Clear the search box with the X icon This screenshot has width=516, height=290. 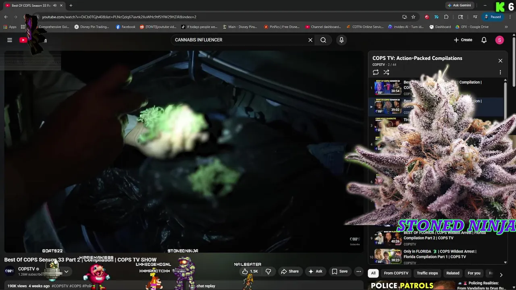pyautogui.click(x=310, y=40)
